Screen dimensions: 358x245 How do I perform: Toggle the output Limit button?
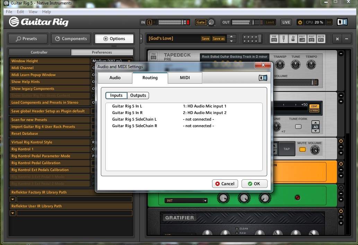(x=270, y=22)
